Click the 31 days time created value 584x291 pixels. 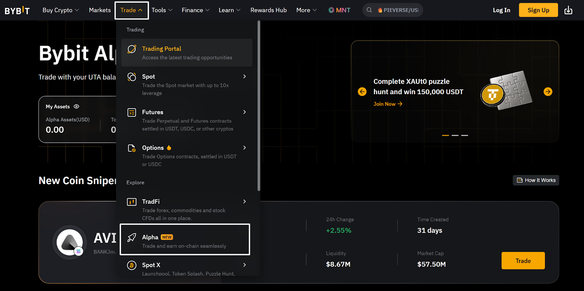(430, 230)
